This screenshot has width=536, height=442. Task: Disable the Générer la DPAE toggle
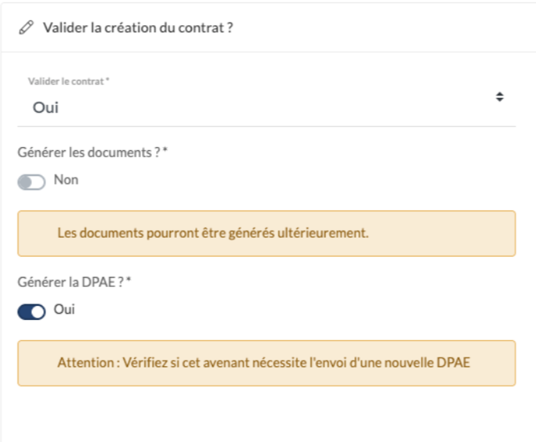pos(31,312)
